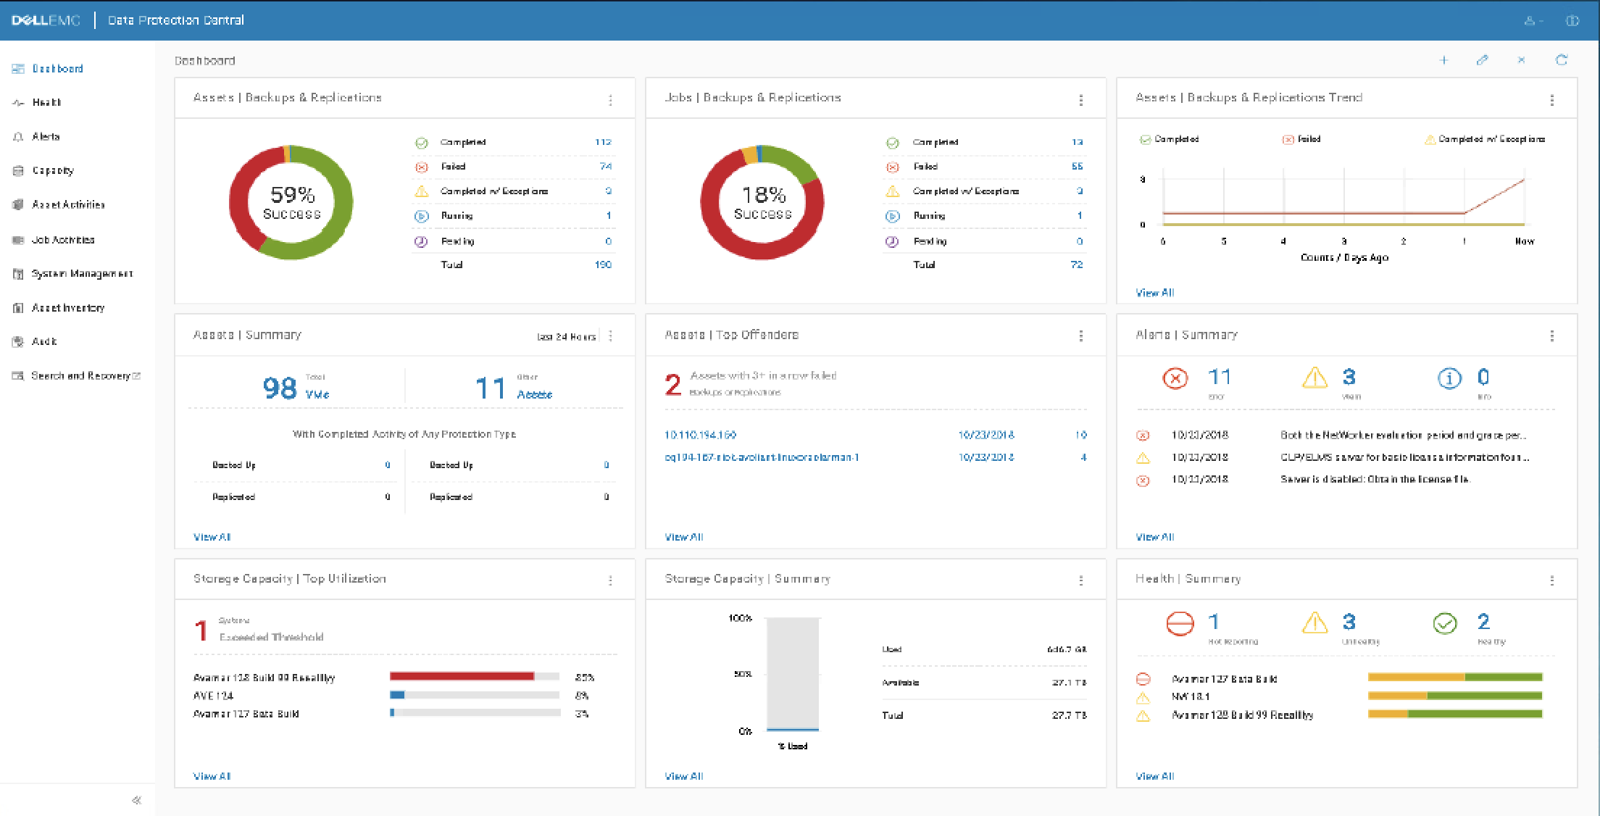The width and height of the screenshot is (1600, 816).
Task: Refresh the dashboard with the reload icon
Action: click(1562, 60)
